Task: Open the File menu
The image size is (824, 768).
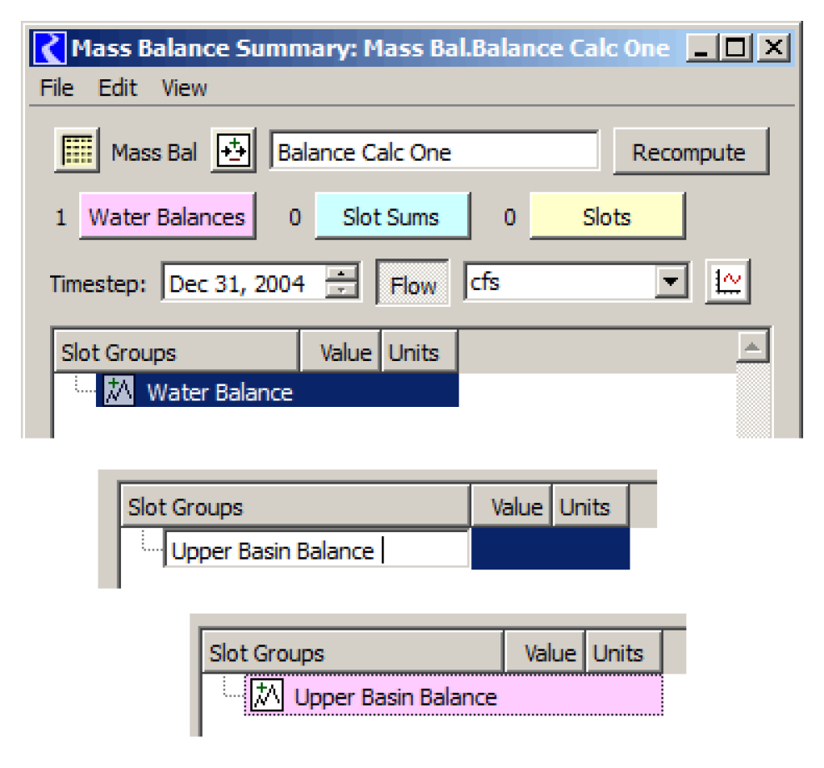Action: tap(57, 88)
